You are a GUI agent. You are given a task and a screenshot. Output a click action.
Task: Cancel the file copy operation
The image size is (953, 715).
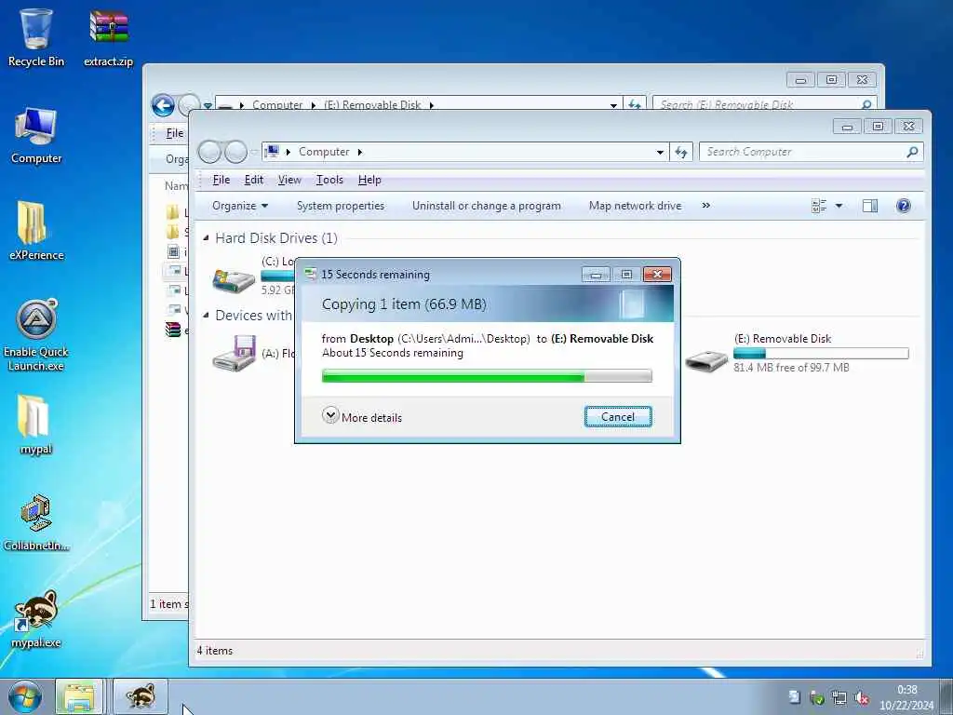coord(618,417)
